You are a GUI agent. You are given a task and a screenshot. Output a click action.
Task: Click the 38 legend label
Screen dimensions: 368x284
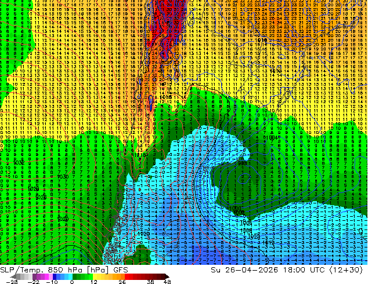click(150, 282)
